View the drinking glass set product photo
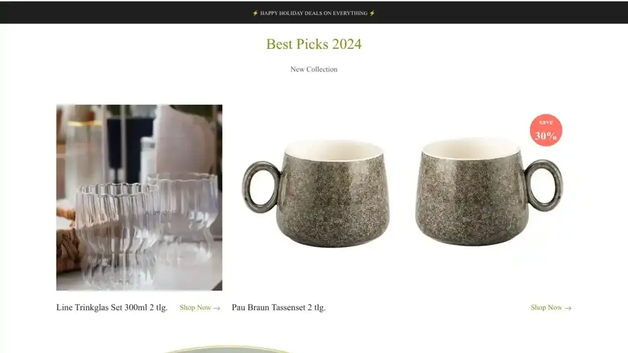This screenshot has width=628, height=353. [139, 198]
